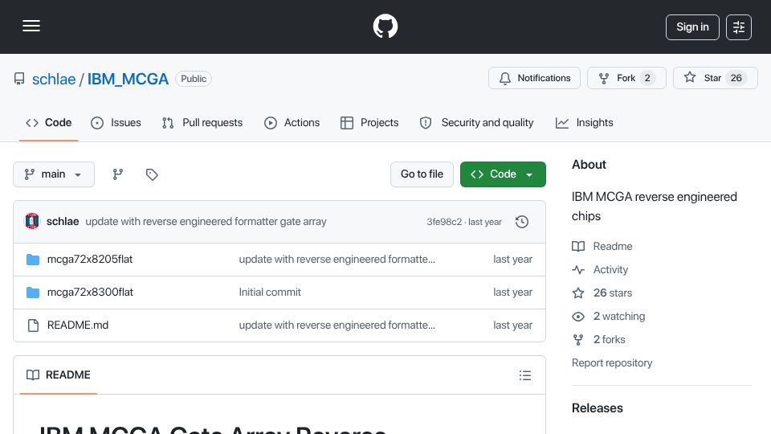This screenshot has height=434, width=771.
Task: Open the Initial commit message link
Action: coord(270,293)
